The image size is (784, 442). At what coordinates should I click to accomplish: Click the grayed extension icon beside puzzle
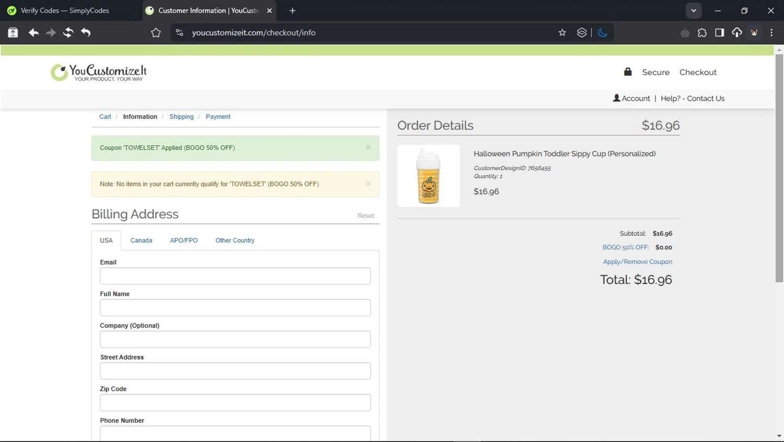(685, 33)
